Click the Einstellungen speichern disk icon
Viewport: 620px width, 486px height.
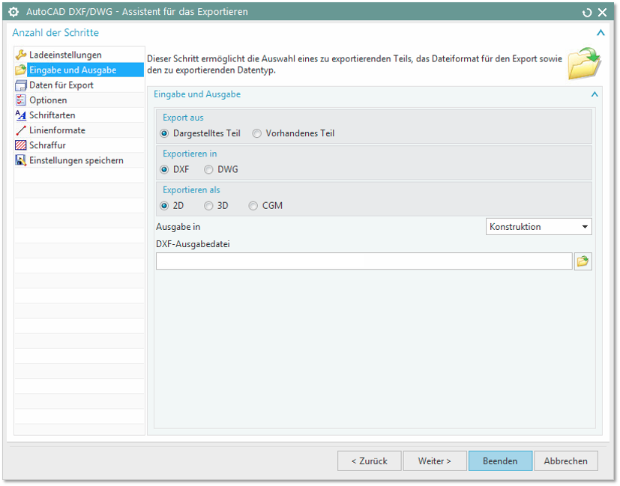(21, 160)
